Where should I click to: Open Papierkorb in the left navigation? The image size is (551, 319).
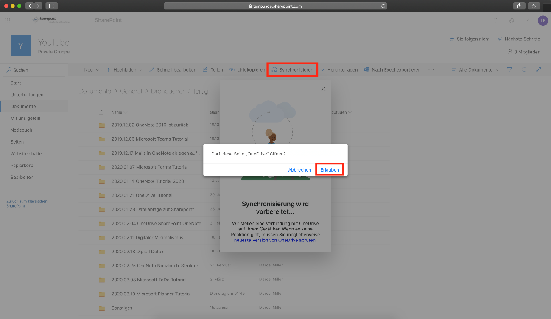[22, 165]
